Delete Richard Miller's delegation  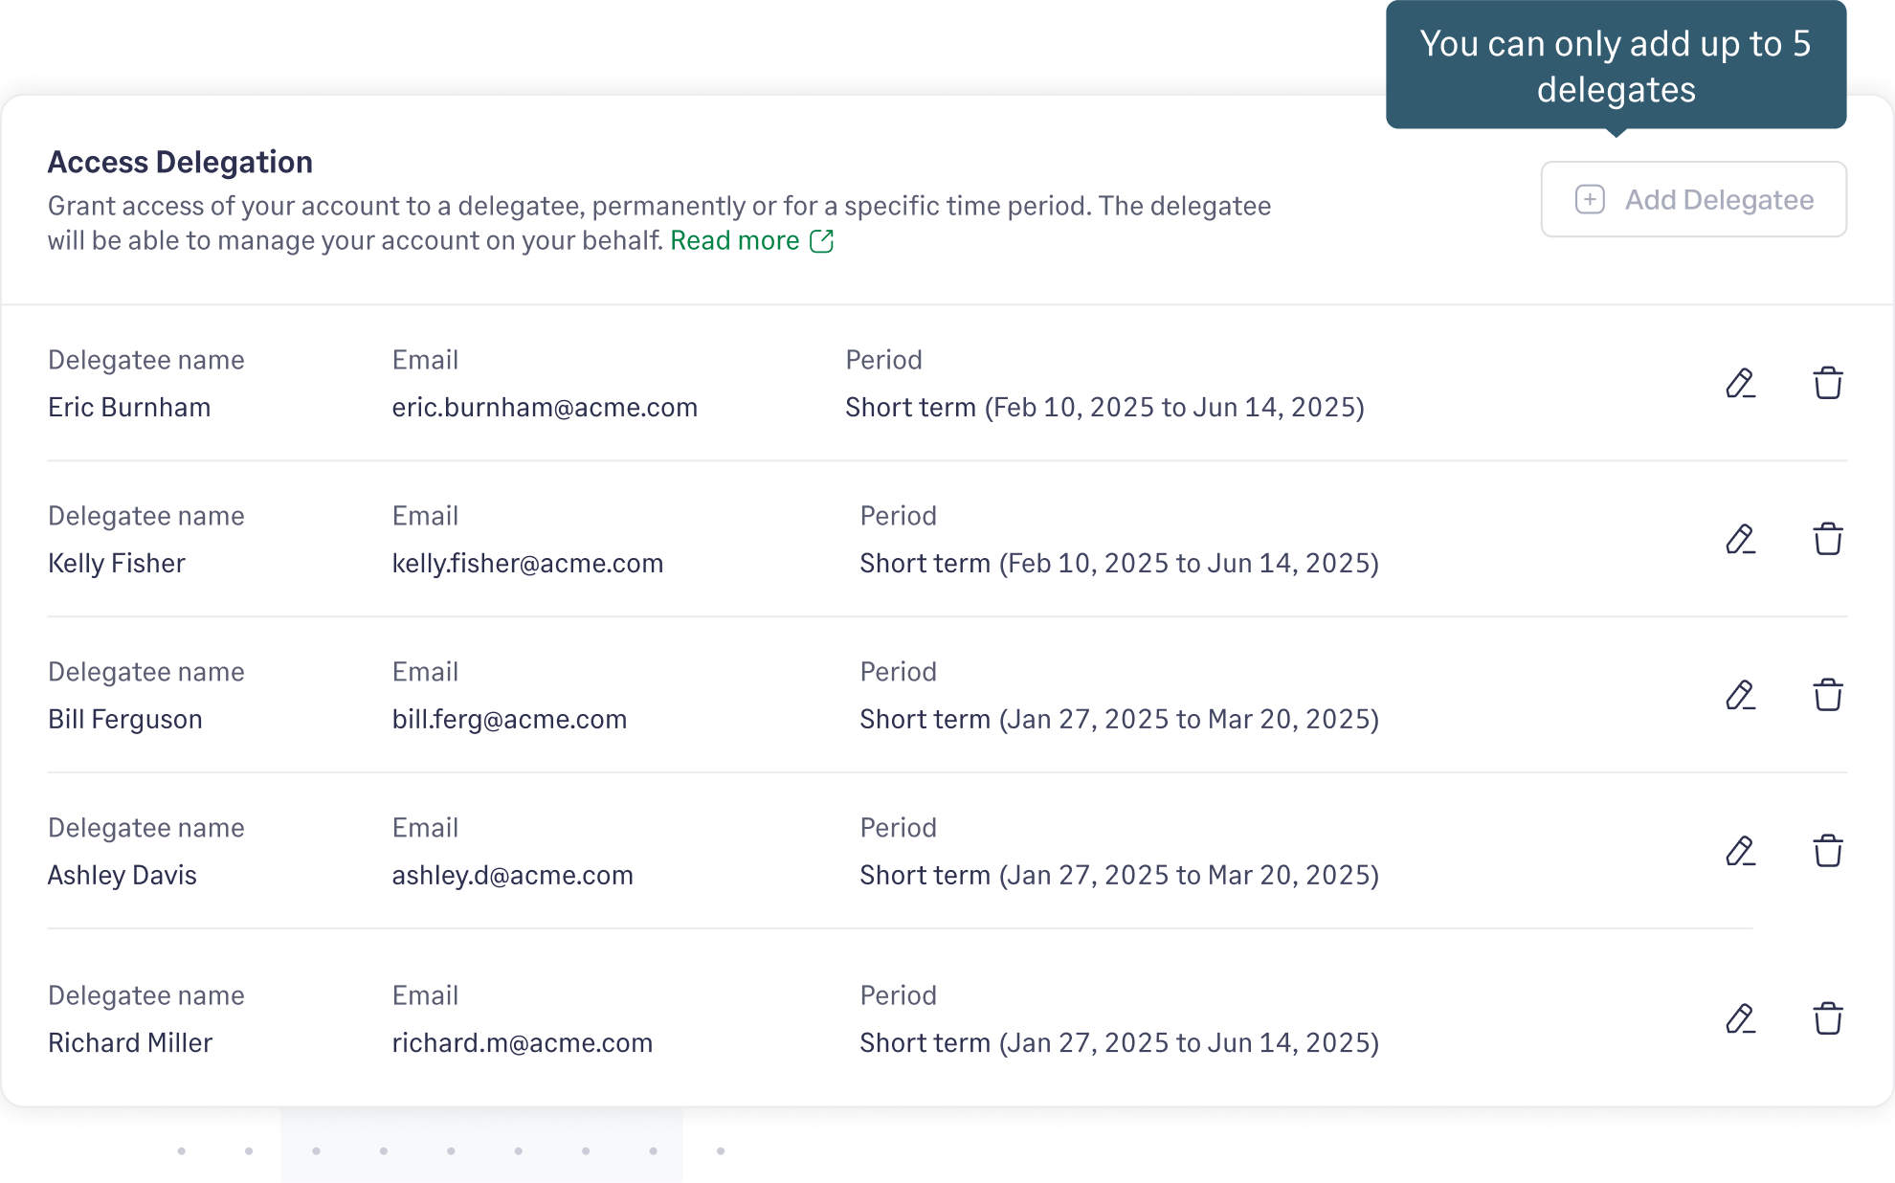coord(1829,1018)
